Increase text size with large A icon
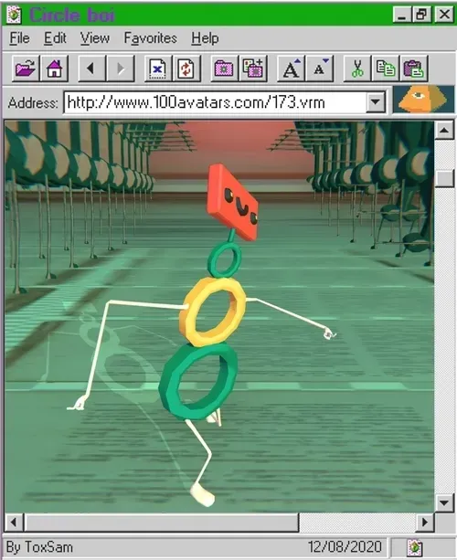This screenshot has width=457, height=560. point(291,68)
